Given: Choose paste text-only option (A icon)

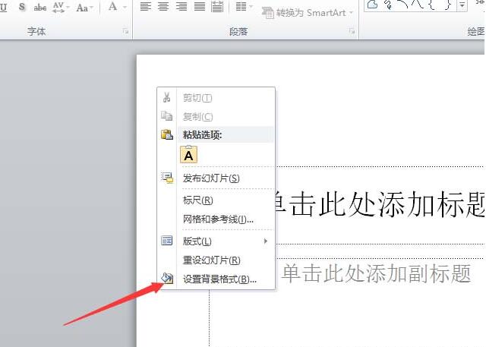Looking at the screenshot, I should click(x=188, y=155).
